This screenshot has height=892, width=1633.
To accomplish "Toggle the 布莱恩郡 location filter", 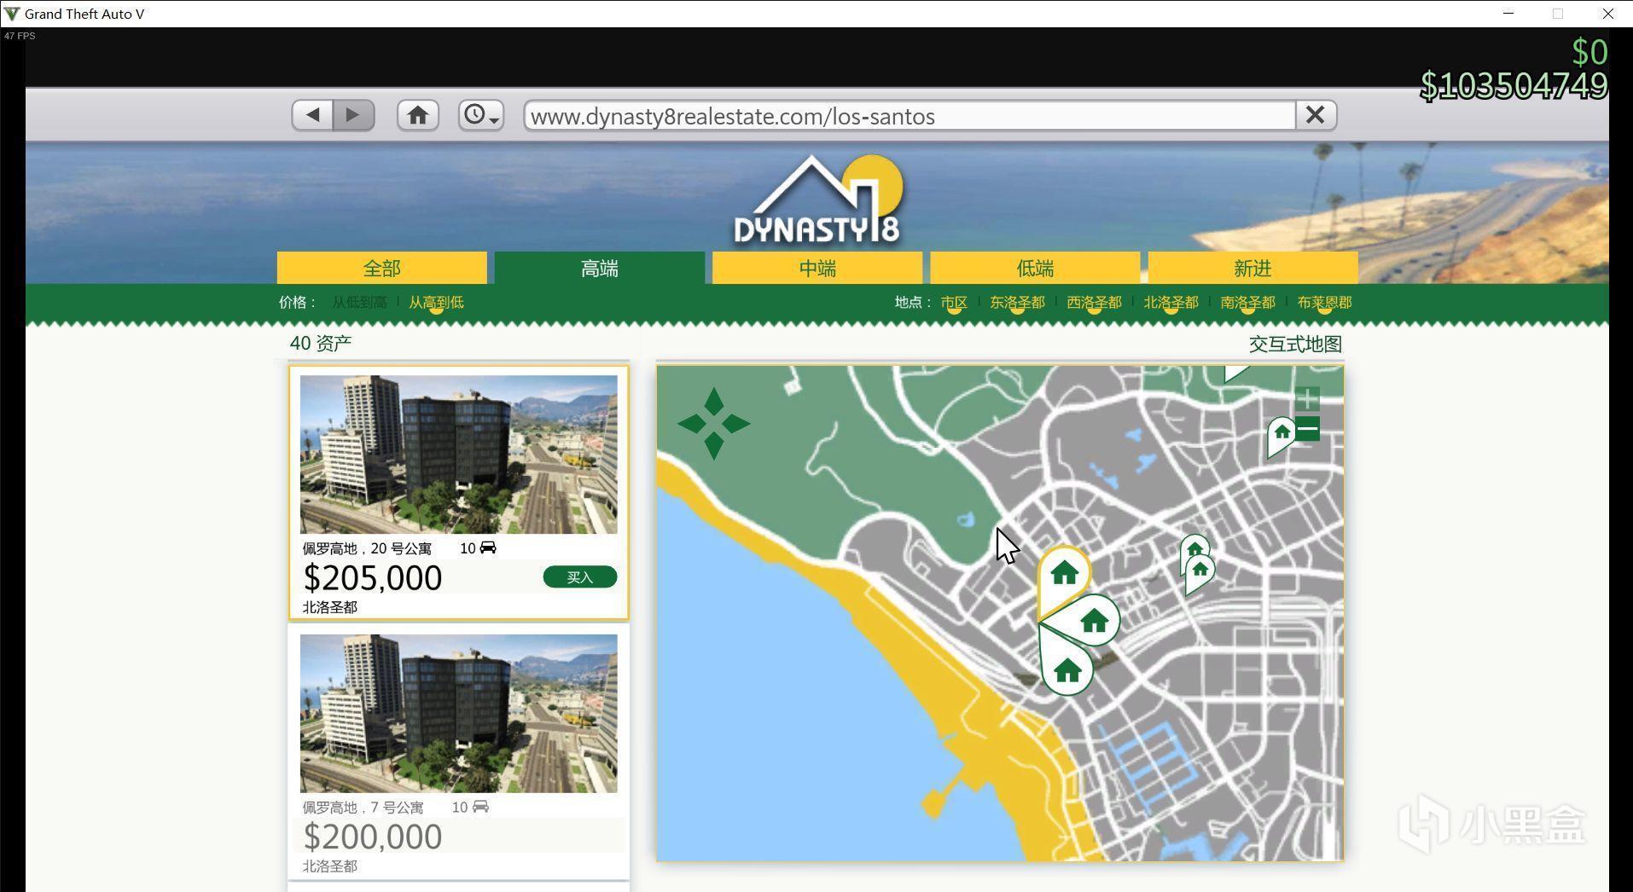I will coord(1324,303).
